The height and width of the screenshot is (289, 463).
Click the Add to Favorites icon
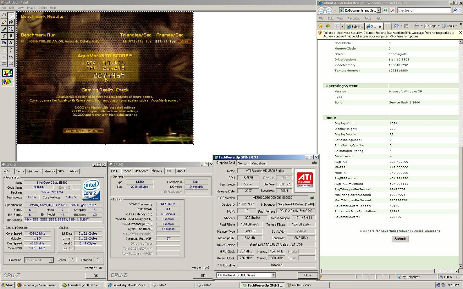tap(328, 26)
